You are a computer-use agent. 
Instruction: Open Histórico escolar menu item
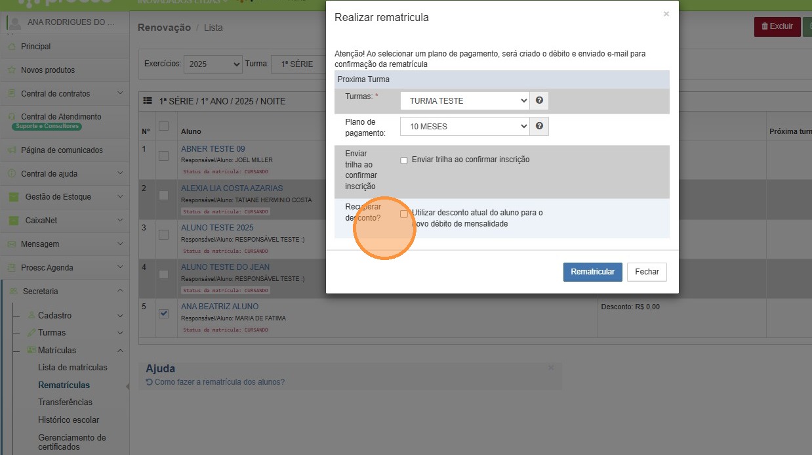click(69, 420)
